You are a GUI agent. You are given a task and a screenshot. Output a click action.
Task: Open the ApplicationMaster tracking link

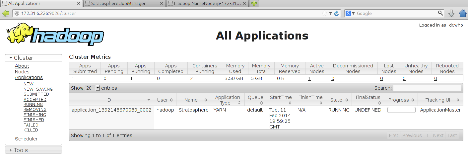[440, 110]
